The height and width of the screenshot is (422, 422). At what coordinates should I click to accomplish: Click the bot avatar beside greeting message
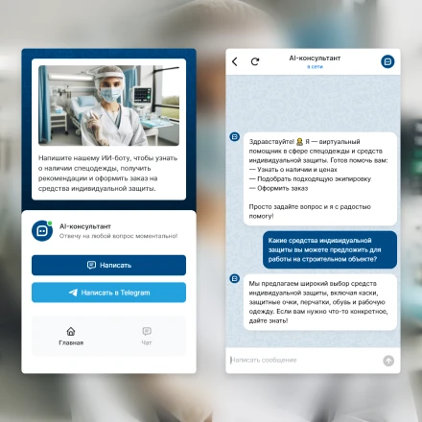coord(235,137)
